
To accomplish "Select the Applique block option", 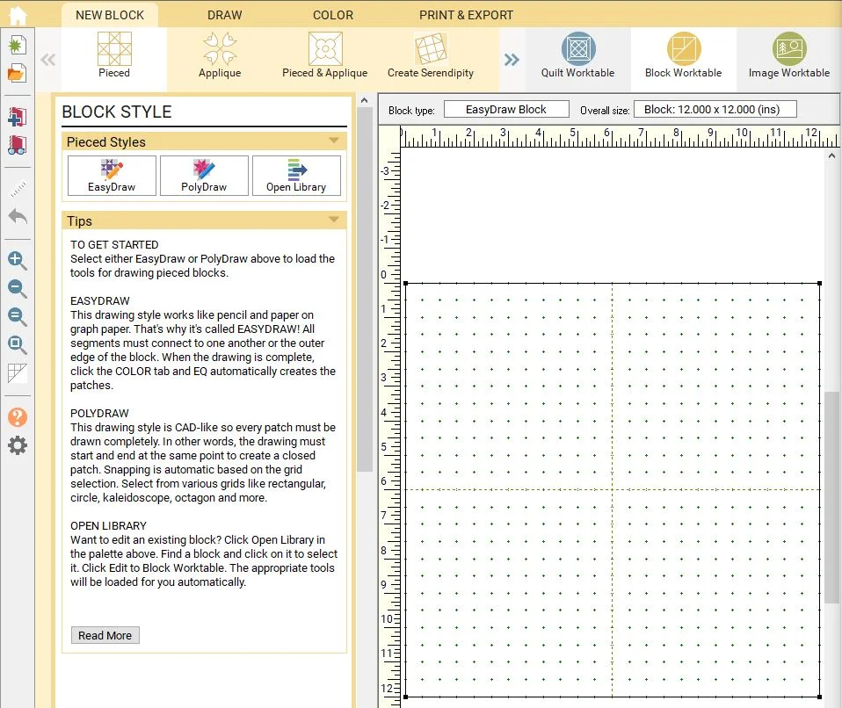I will pyautogui.click(x=220, y=55).
